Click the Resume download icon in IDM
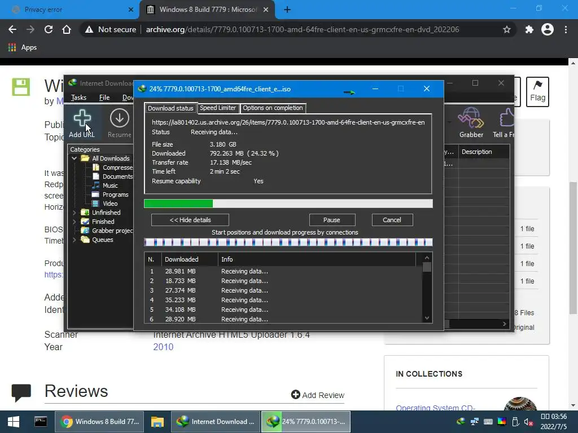578x433 pixels. (x=120, y=118)
